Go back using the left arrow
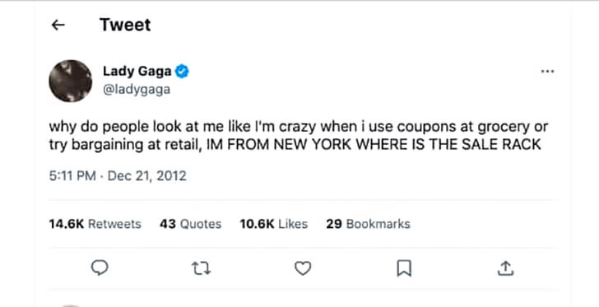This screenshot has height=307, width=599. (58, 26)
